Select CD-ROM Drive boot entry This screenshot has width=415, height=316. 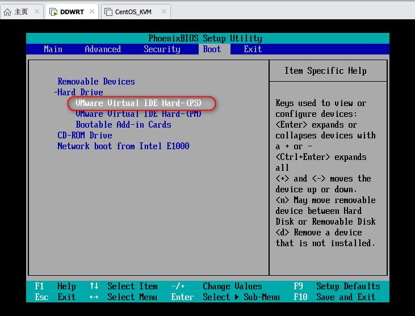pos(85,136)
